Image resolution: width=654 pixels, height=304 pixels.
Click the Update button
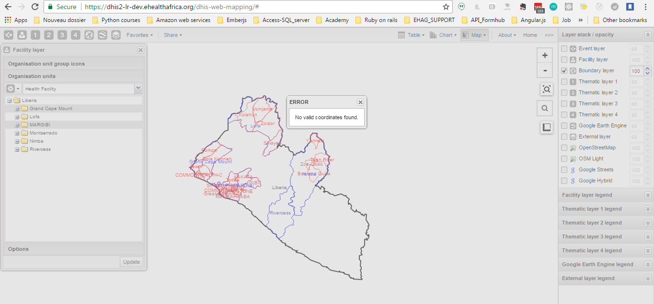click(x=131, y=262)
